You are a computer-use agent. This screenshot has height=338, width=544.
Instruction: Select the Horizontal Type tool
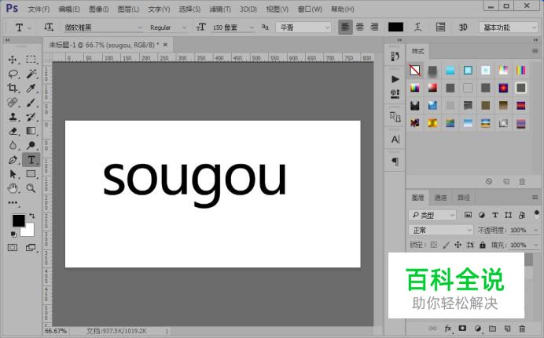pos(31,160)
